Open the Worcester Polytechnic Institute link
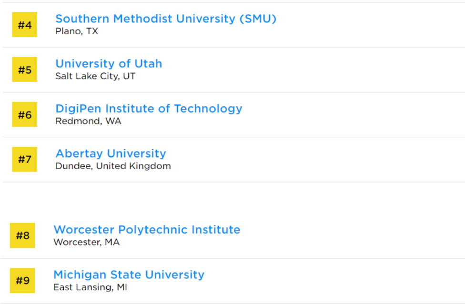The width and height of the screenshot is (465, 304). (147, 230)
